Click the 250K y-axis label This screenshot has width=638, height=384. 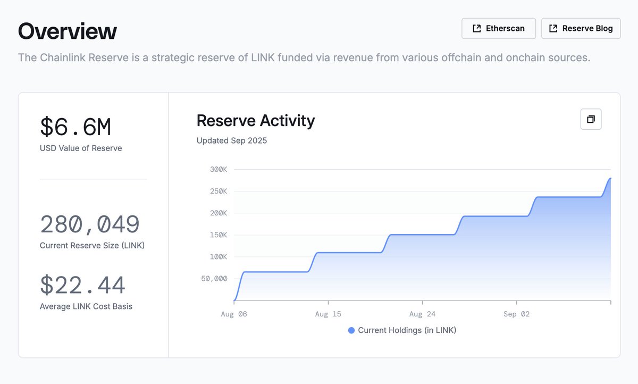(x=219, y=191)
